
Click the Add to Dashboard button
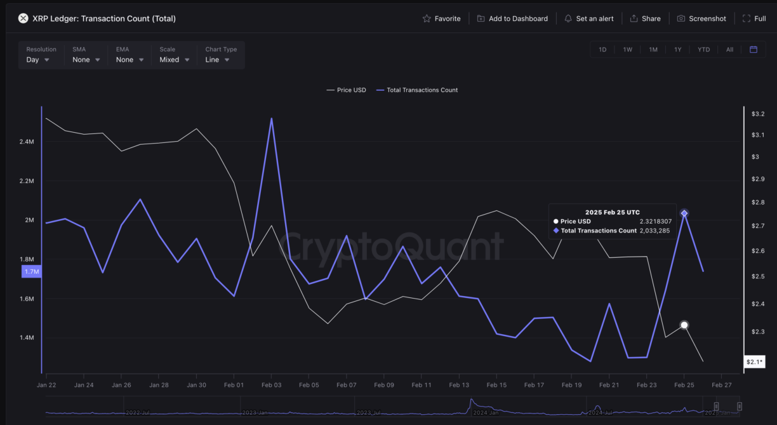pyautogui.click(x=512, y=18)
